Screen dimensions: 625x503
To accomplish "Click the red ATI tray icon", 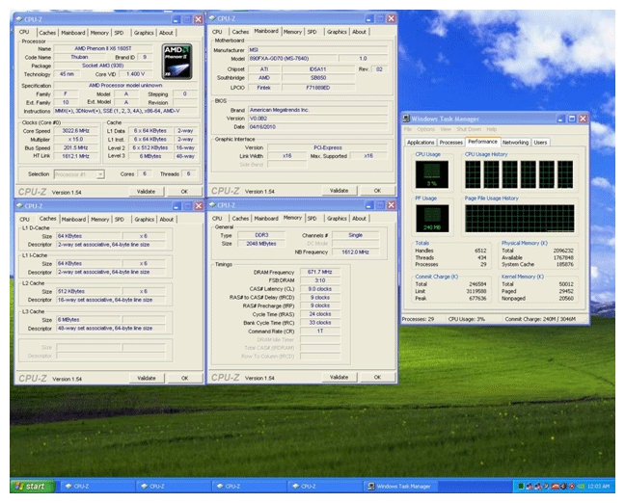I will point(556,487).
